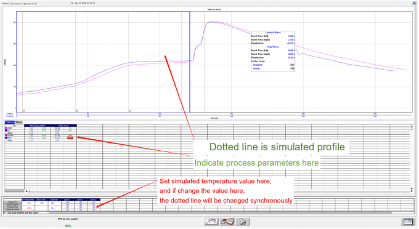Switch to the Preheat tab
Screen dimensions: 419x229
[10, 123]
